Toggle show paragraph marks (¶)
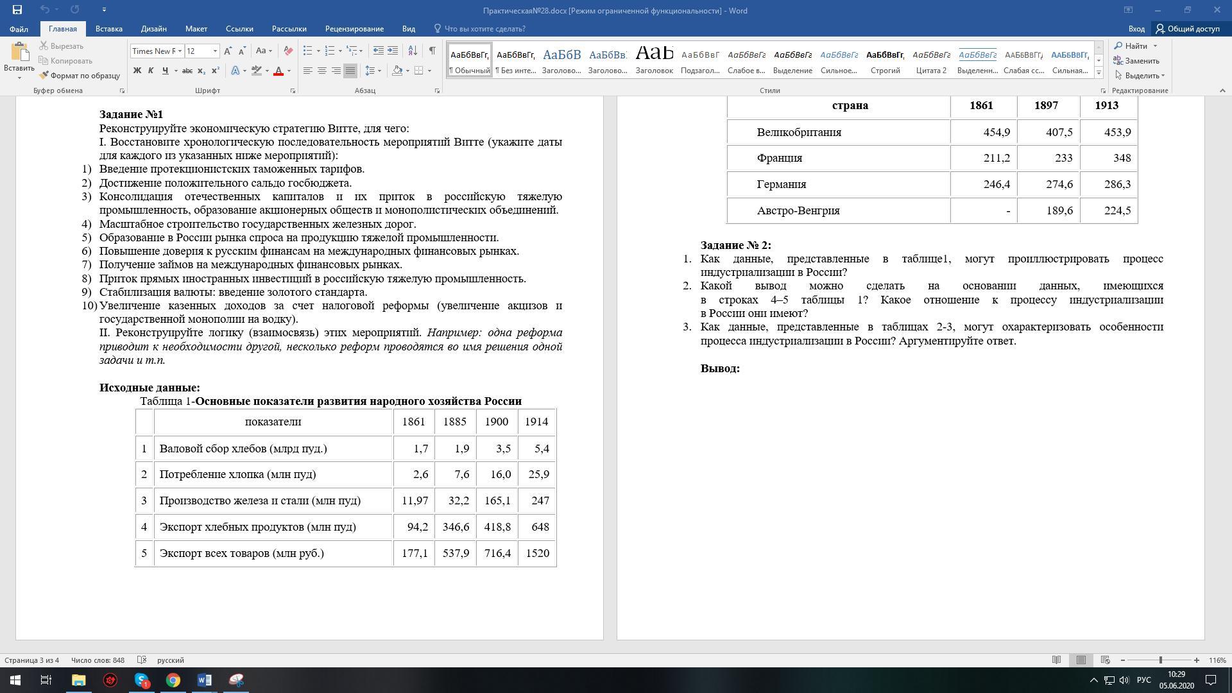Viewport: 1232px width, 693px height. (432, 51)
